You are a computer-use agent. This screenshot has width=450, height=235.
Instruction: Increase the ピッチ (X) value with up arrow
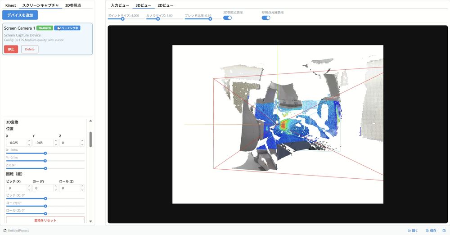click(29, 186)
